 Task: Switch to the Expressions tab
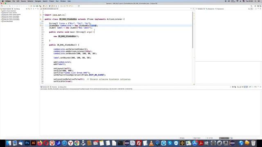point(219,9)
